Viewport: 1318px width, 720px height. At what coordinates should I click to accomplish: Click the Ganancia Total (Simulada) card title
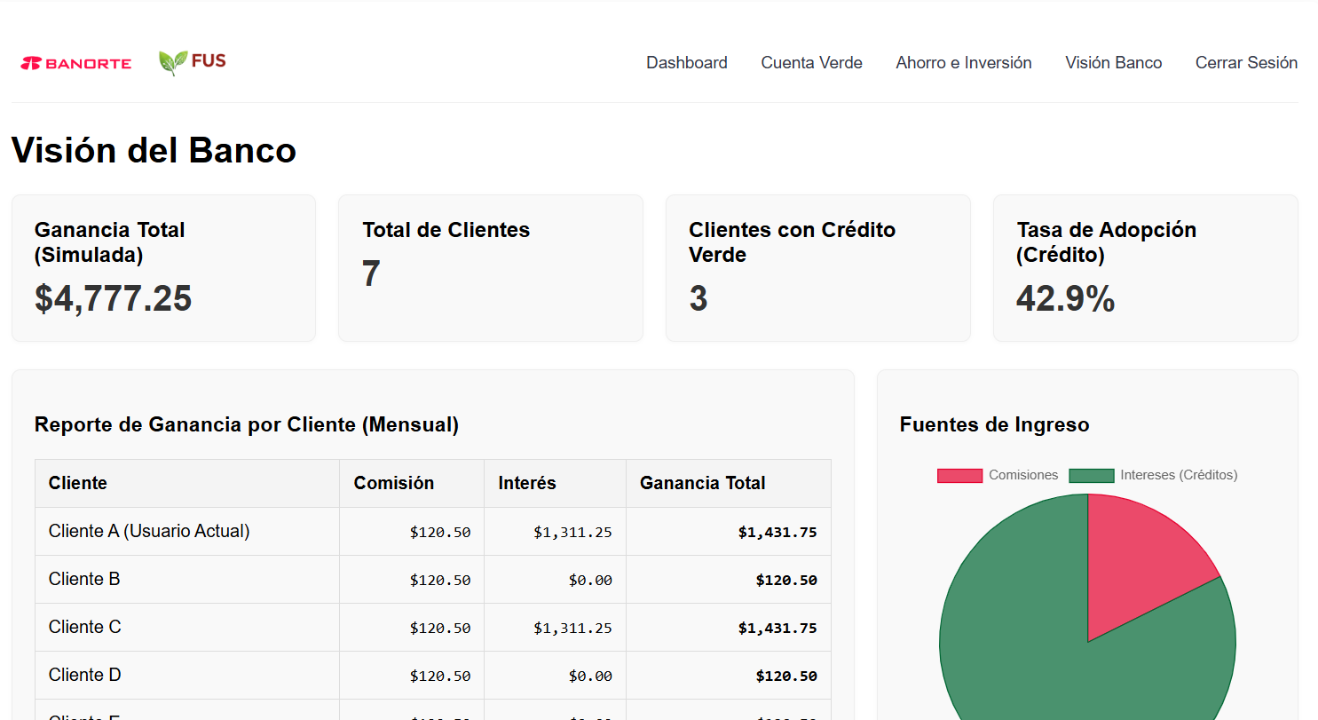(x=110, y=242)
